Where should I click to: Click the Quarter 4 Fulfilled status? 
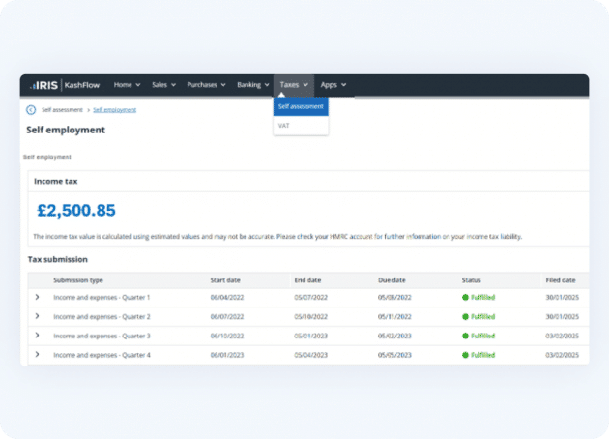tap(478, 355)
